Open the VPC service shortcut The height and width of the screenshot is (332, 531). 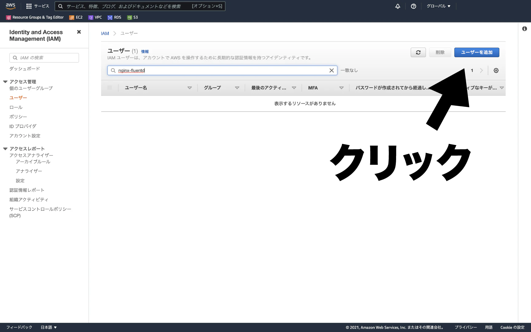tap(95, 18)
